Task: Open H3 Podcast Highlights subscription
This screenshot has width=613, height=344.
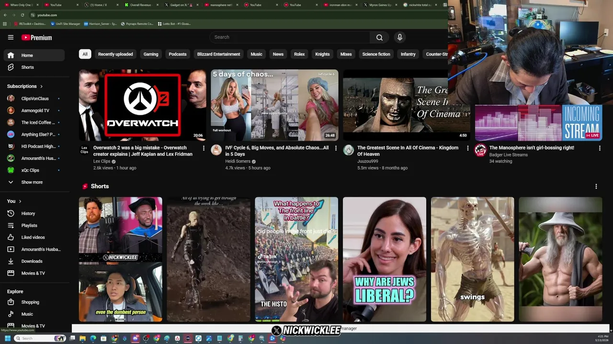Action: 34,146
